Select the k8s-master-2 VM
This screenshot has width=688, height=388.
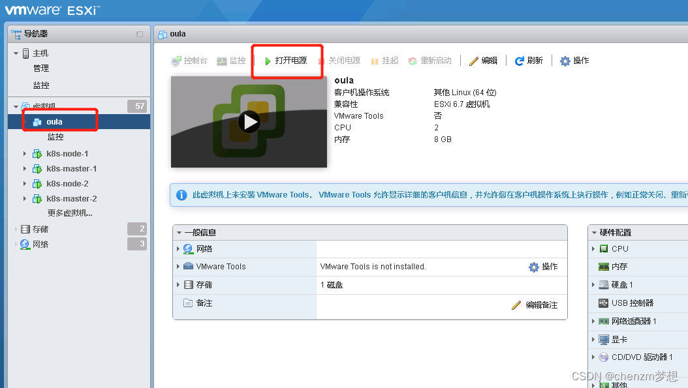(72, 199)
